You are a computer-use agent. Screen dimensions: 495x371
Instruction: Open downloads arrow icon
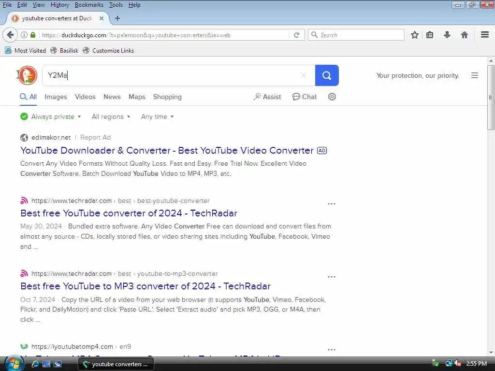(x=447, y=35)
